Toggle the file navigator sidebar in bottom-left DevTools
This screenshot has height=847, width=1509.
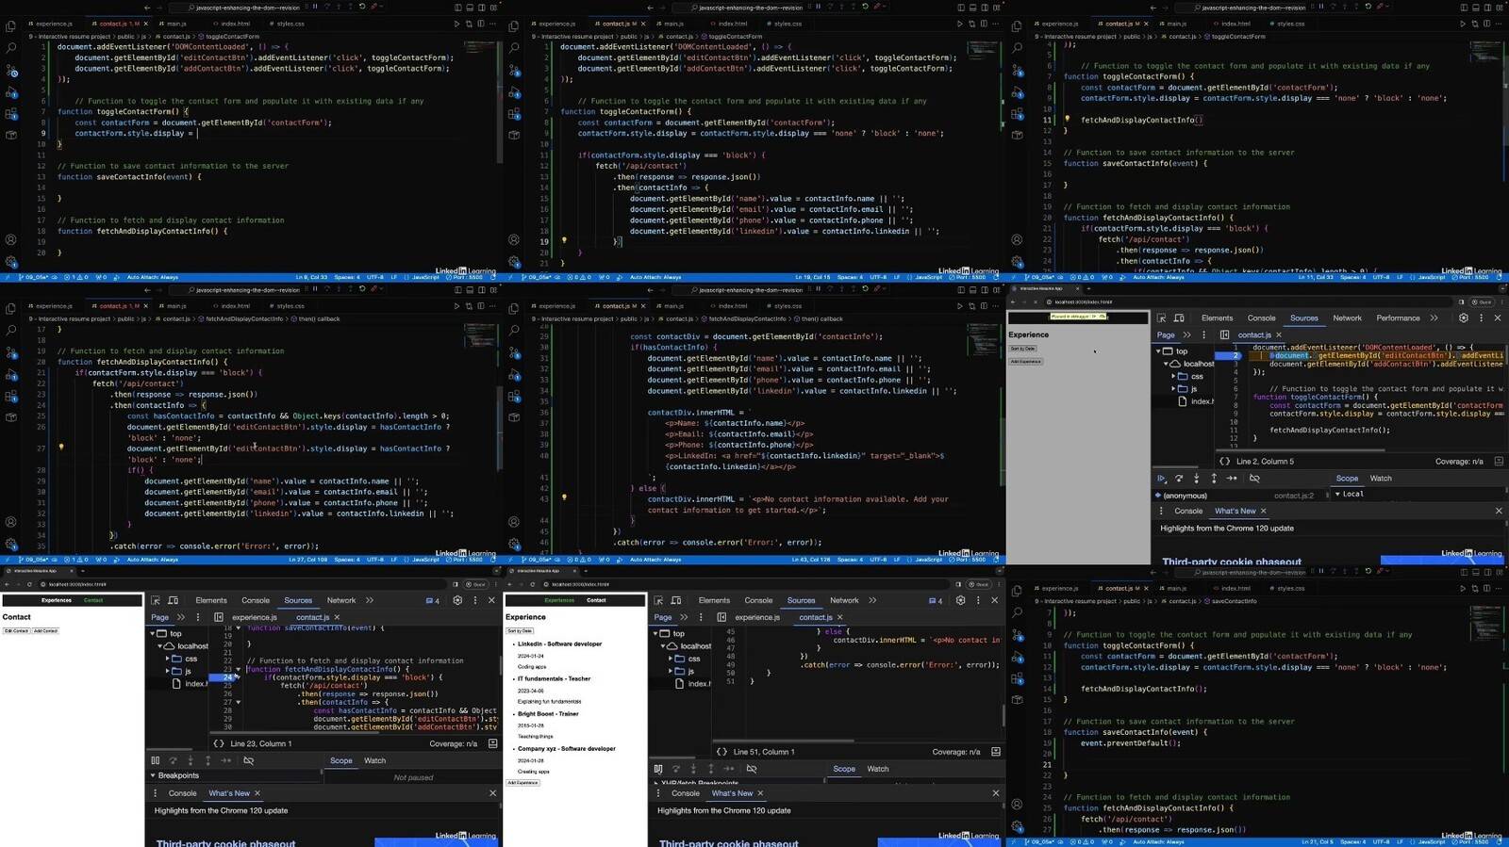point(219,617)
